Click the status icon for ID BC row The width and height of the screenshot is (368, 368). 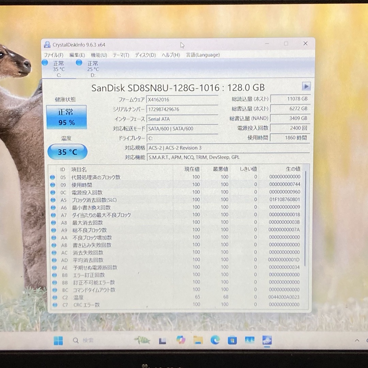point(55,290)
